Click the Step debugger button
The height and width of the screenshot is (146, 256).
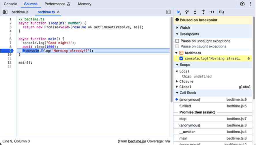click(x=212, y=12)
